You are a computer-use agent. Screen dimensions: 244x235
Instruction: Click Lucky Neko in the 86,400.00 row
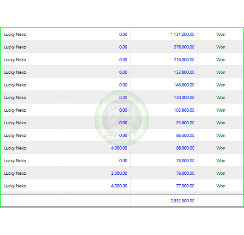15,135
